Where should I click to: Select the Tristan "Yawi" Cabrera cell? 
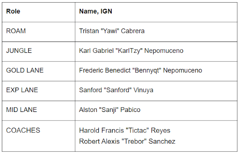click(x=156, y=32)
